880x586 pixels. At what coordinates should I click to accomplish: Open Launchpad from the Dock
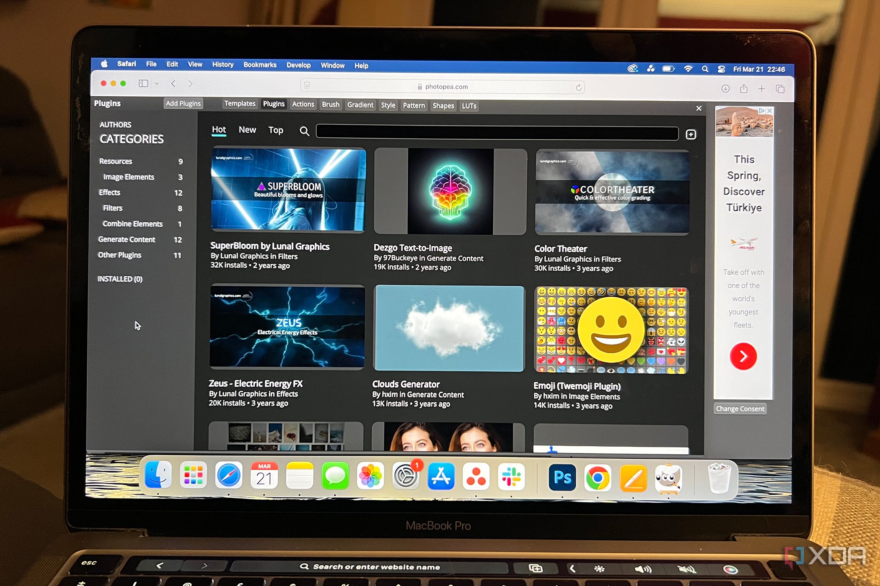click(193, 475)
